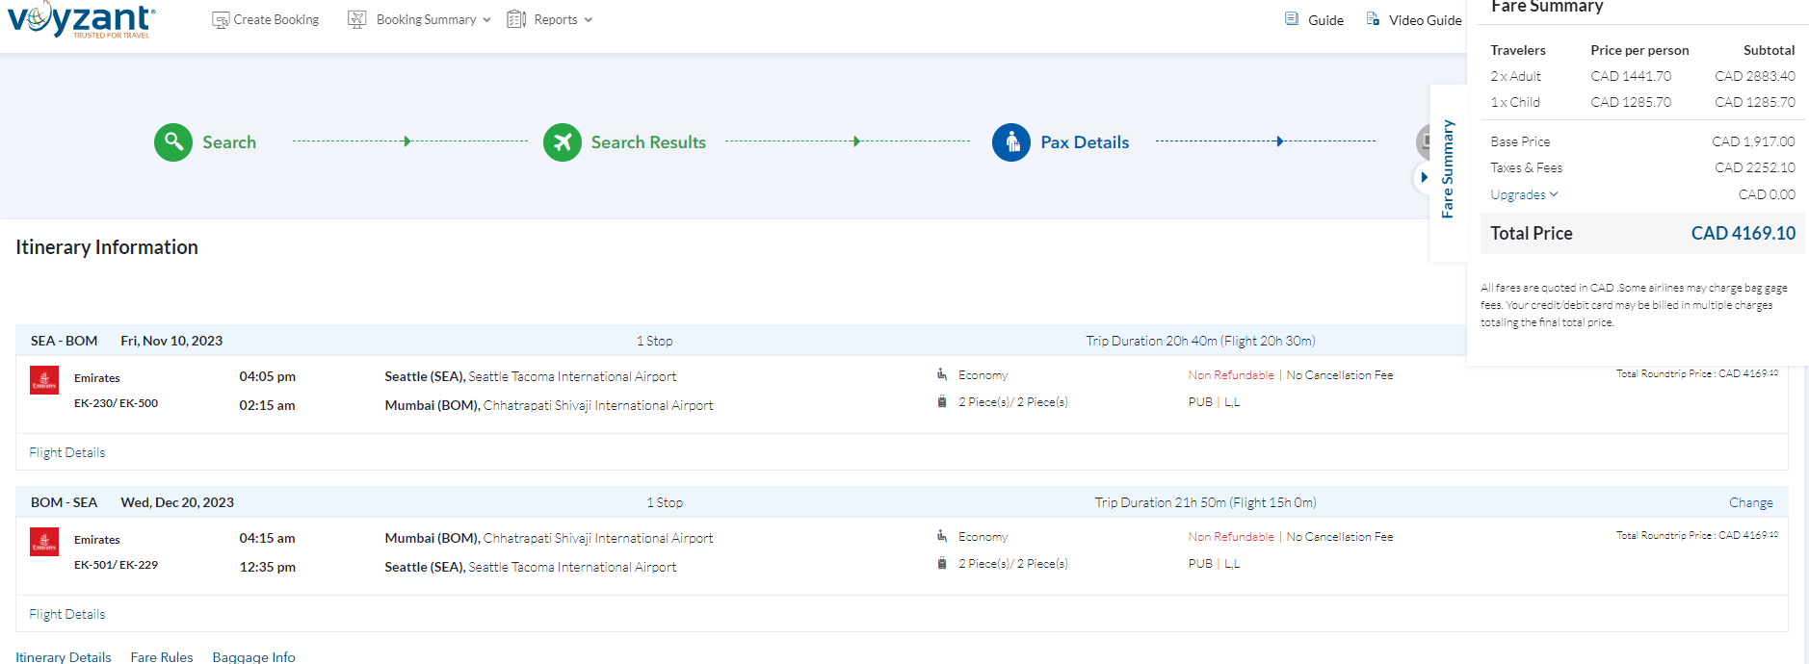Click the Emirates logo for SEA-BOM flight

[x=44, y=381]
